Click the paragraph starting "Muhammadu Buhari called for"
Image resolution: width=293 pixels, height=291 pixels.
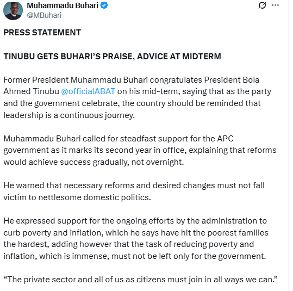140,150
